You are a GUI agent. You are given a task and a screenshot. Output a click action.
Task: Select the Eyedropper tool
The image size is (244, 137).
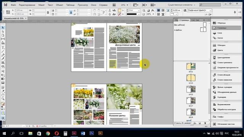[x=3, y=91]
